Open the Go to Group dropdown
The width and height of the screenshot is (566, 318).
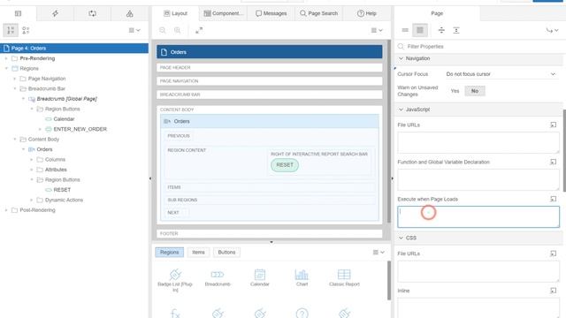coord(552,30)
